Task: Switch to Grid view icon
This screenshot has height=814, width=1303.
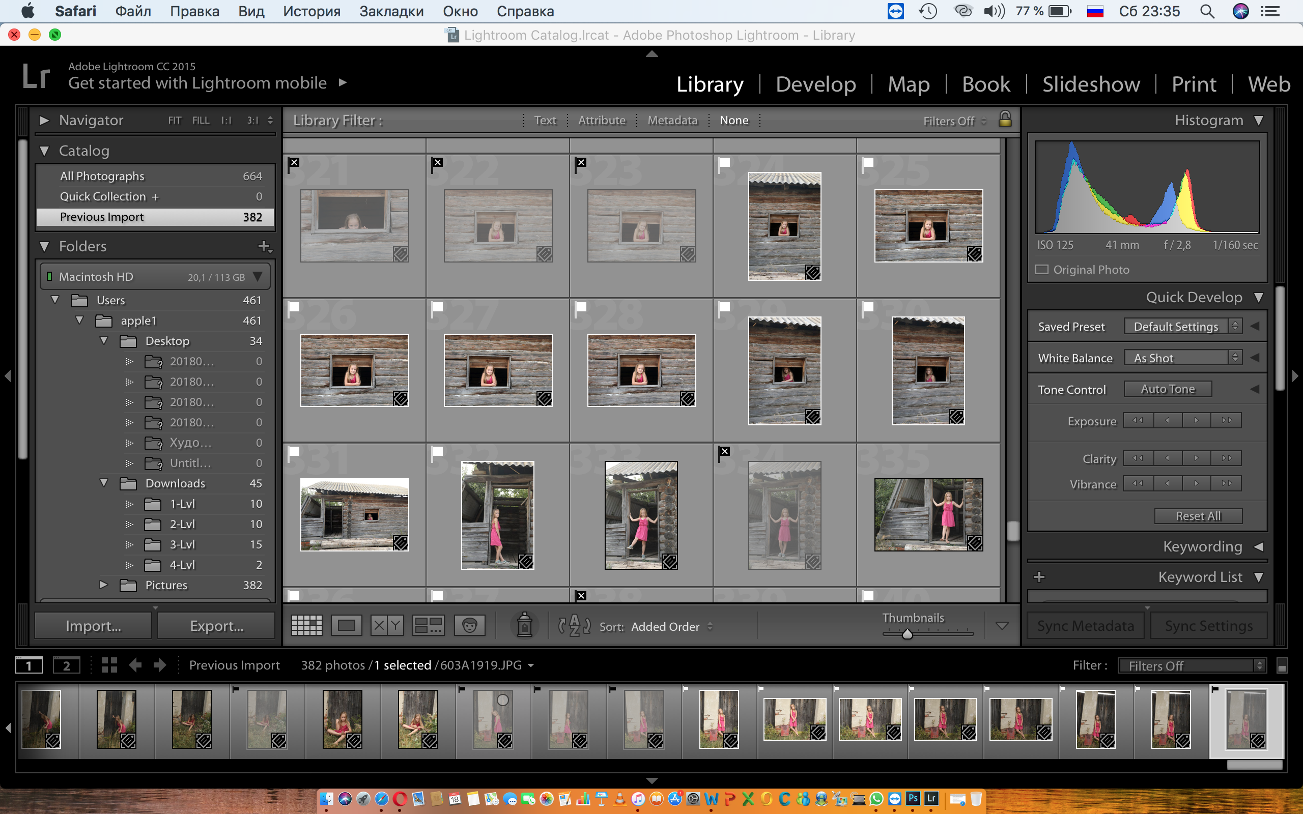Action: [x=307, y=626]
